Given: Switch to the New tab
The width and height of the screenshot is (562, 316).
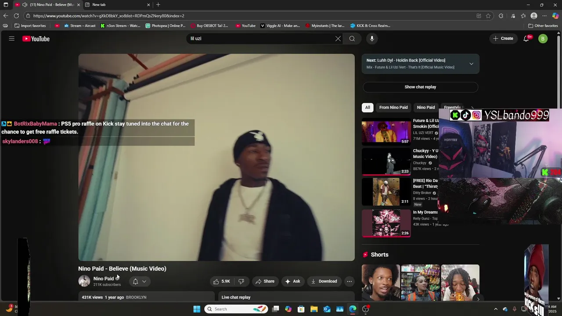Looking at the screenshot, I should (116, 5).
